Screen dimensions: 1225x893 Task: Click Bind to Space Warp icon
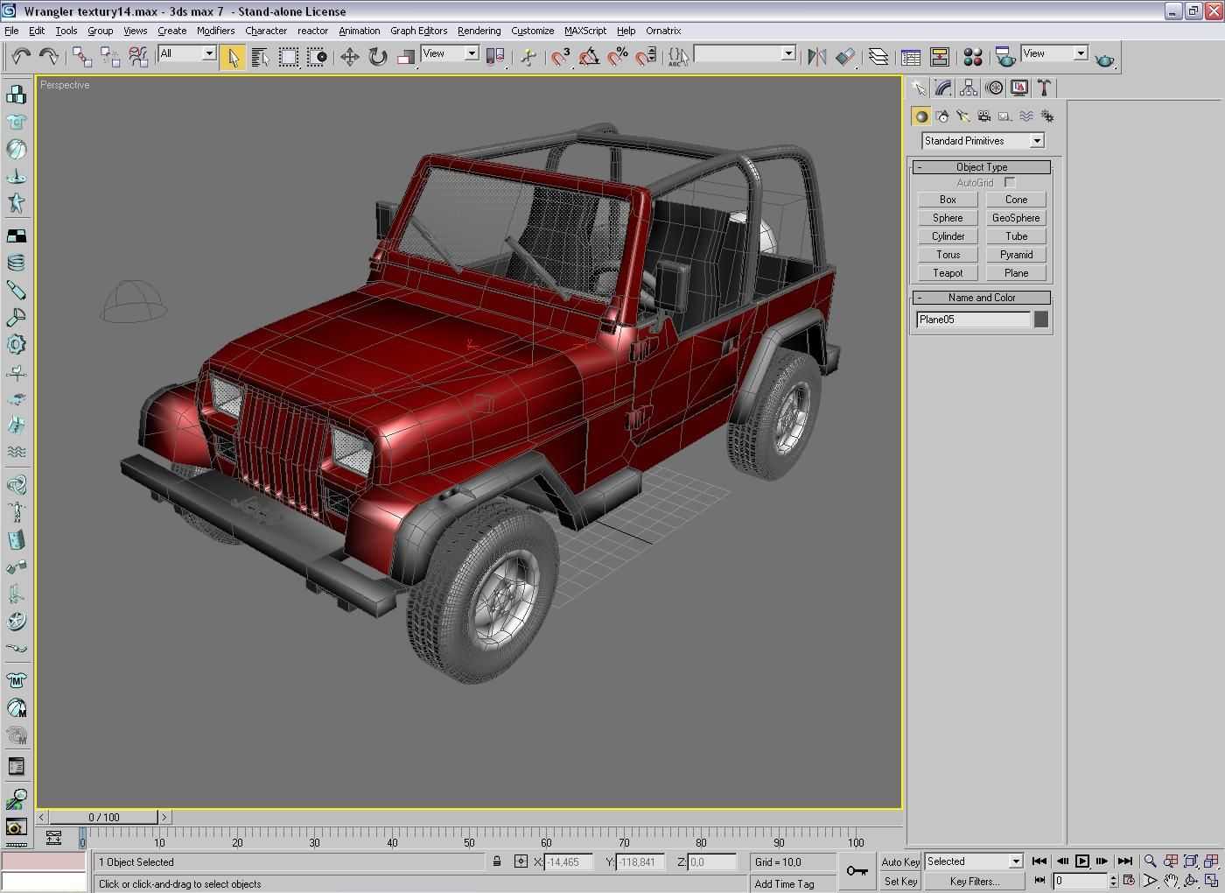pos(138,57)
